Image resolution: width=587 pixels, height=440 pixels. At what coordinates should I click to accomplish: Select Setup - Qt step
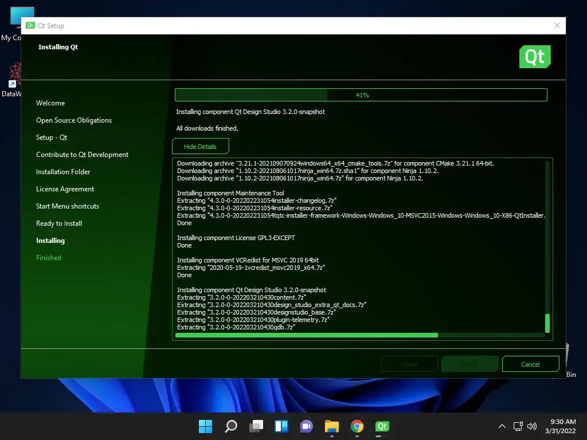tap(52, 137)
